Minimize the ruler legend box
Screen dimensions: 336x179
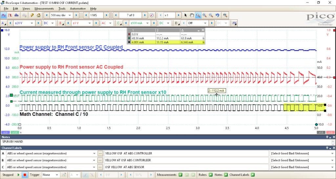click(x=199, y=30)
